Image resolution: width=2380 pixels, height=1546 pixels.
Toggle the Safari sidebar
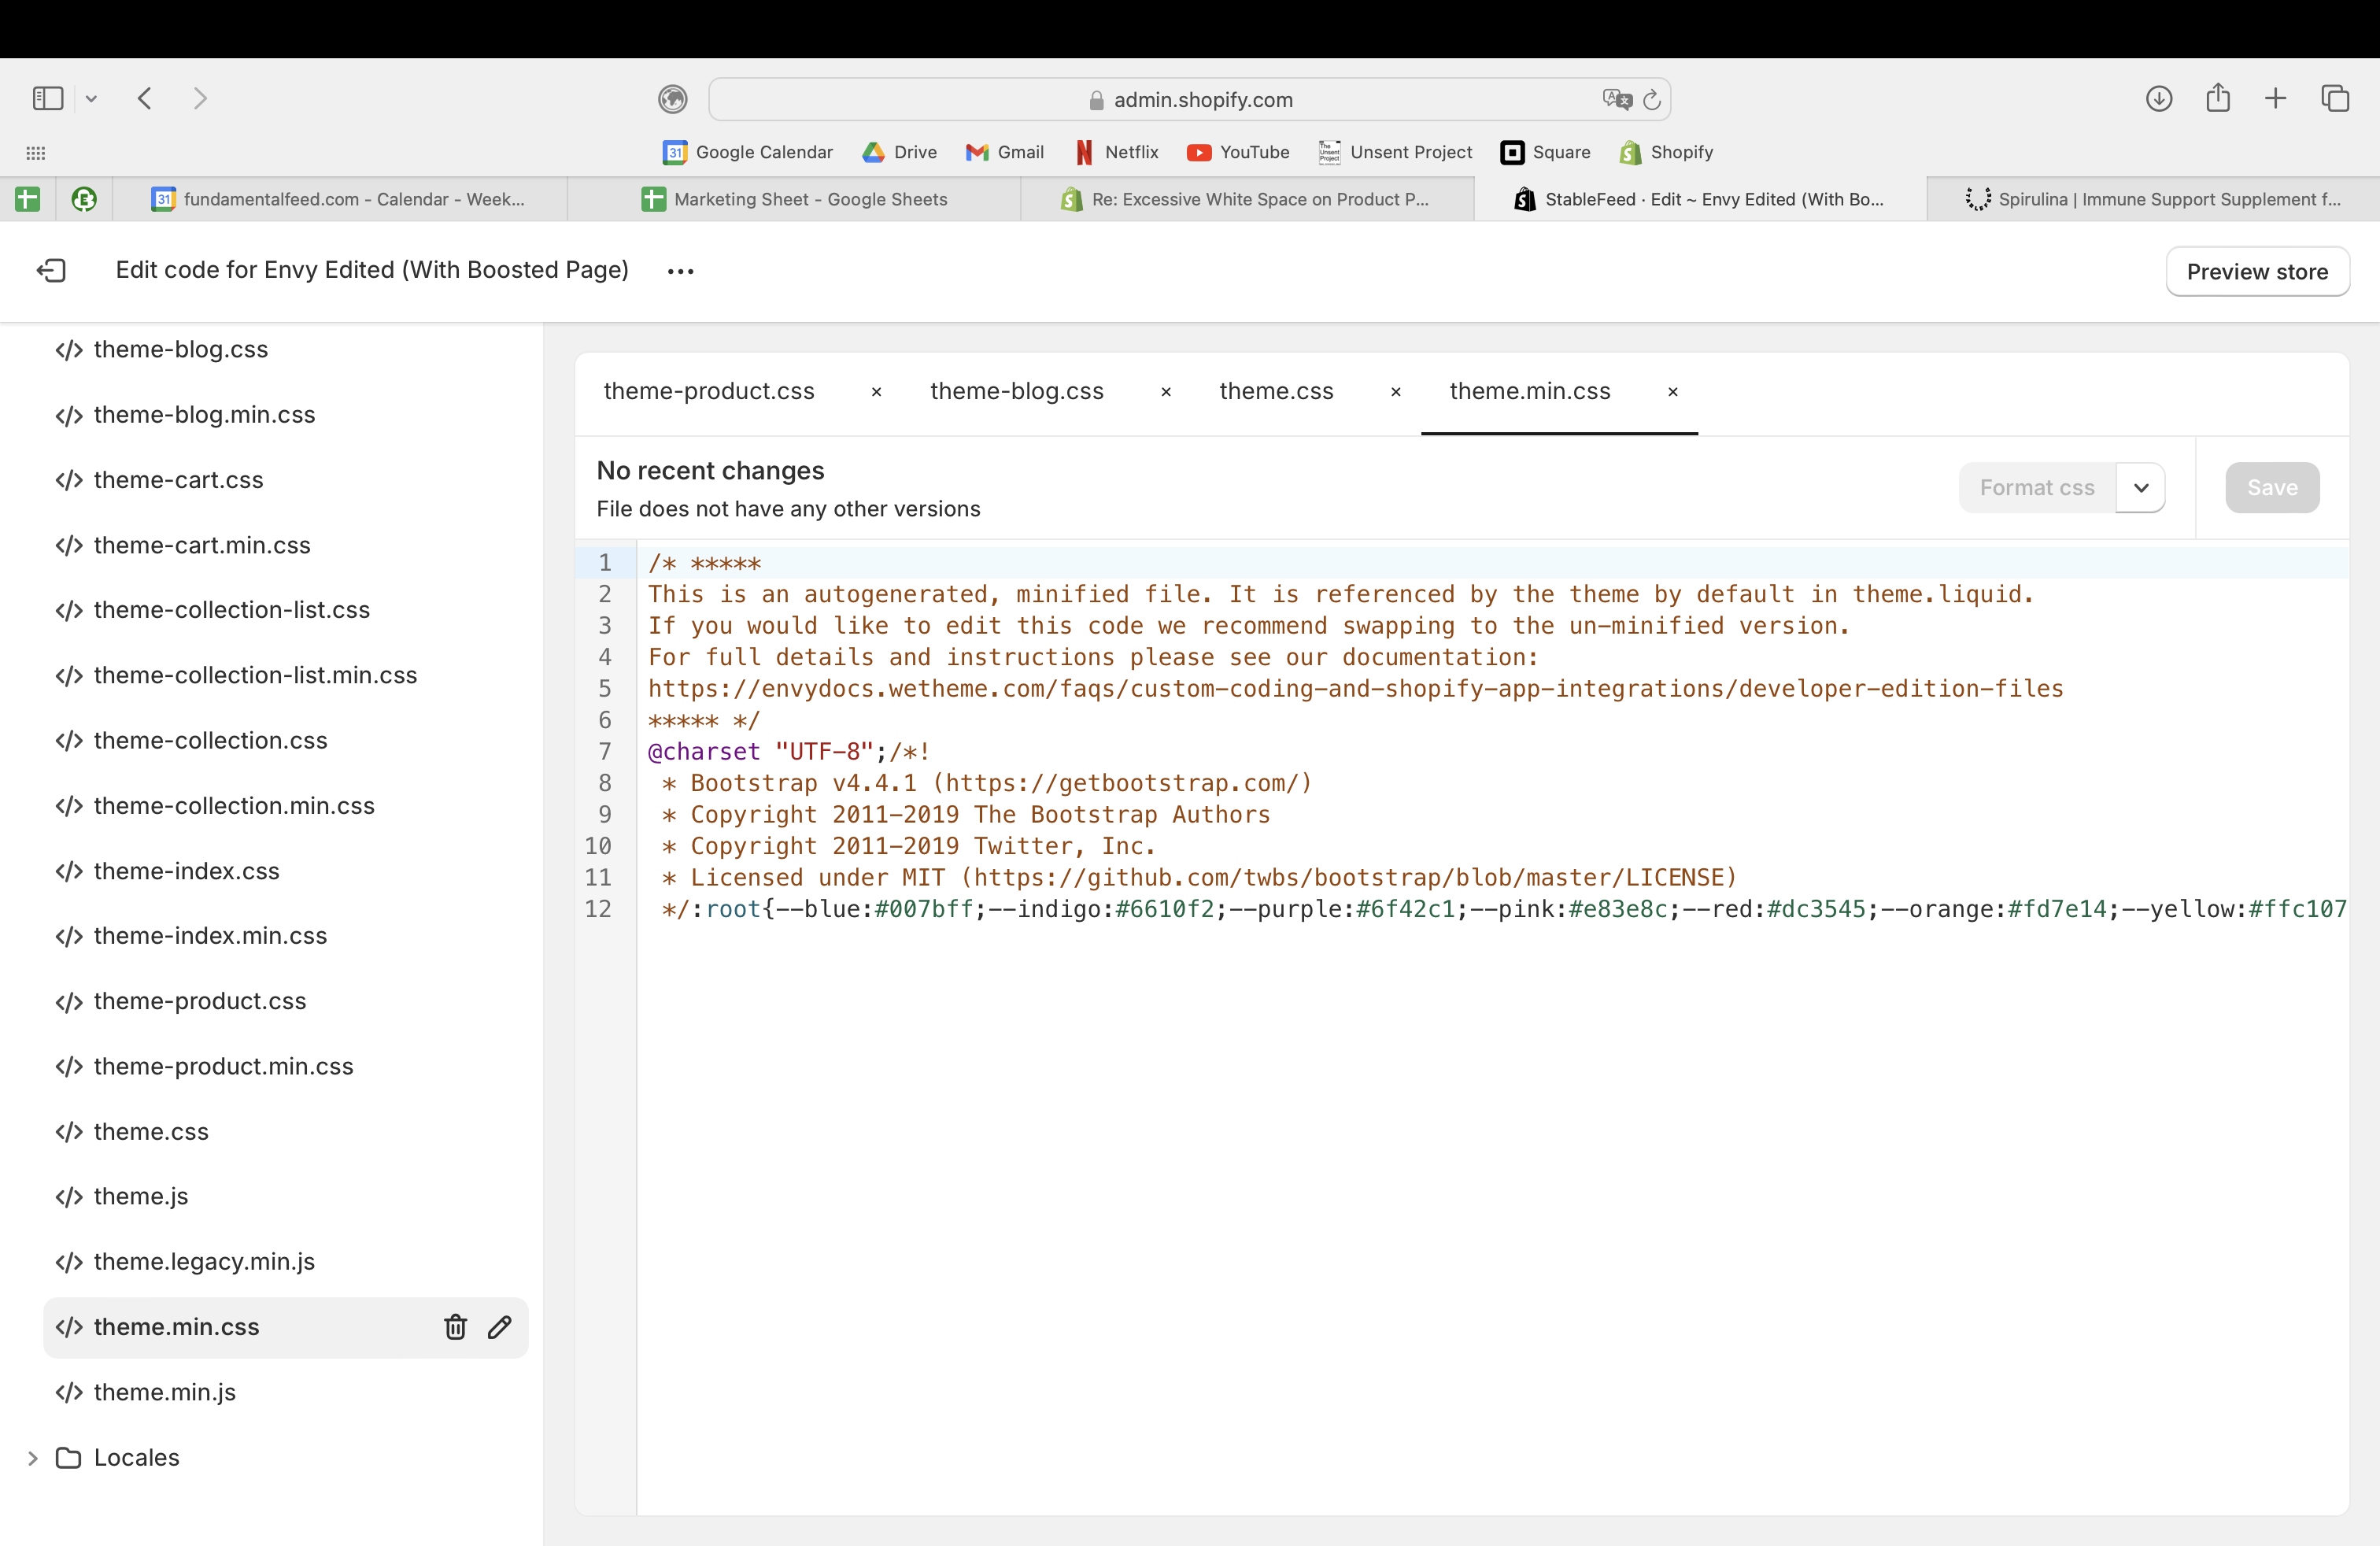[48, 98]
